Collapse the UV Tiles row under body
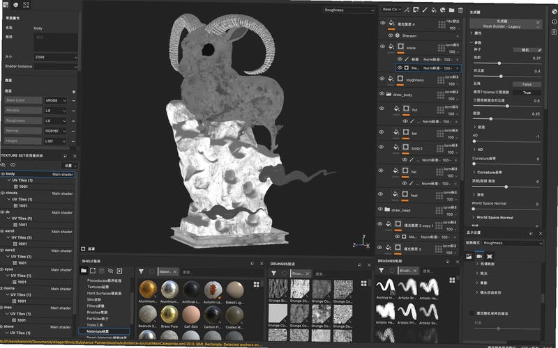558x348 pixels. point(9,180)
